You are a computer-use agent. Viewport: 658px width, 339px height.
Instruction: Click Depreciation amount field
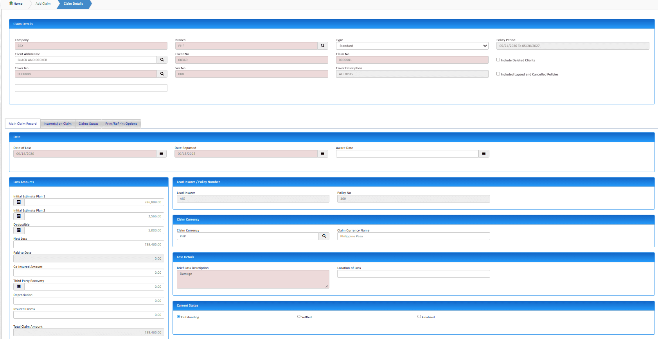pyautogui.click(x=89, y=301)
